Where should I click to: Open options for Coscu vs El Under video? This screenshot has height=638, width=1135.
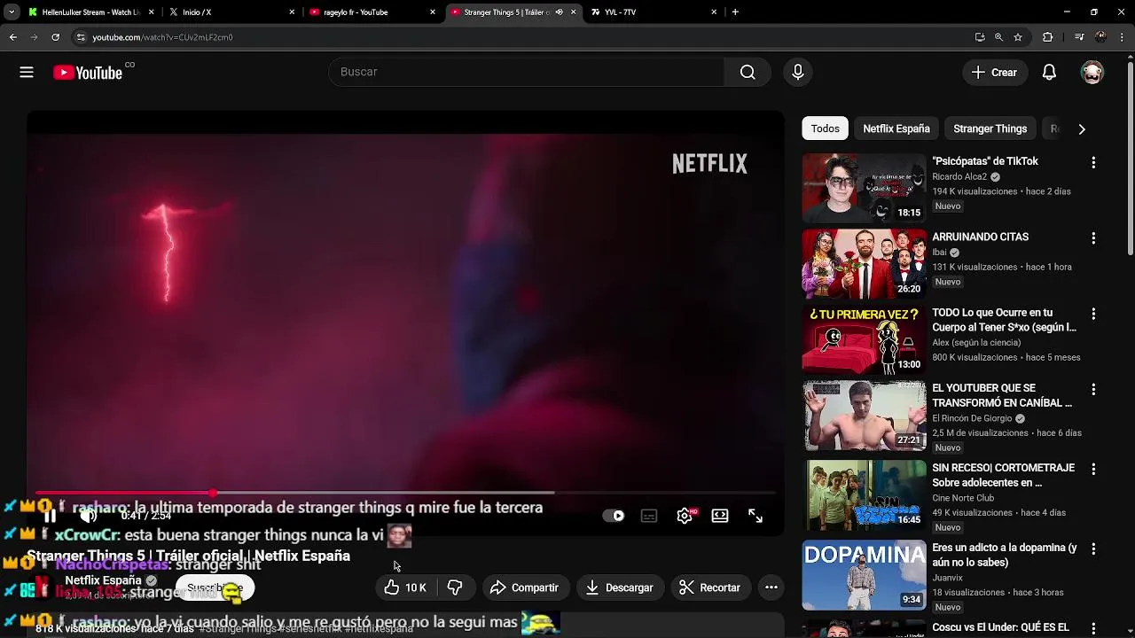point(1093,629)
